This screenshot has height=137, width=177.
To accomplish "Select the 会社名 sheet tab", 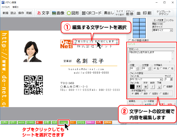I will [x=81, y=122].
